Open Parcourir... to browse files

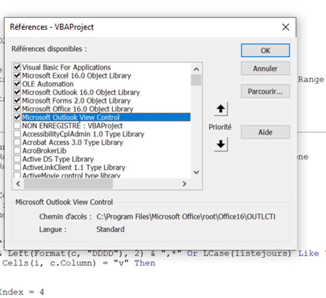[x=265, y=91]
